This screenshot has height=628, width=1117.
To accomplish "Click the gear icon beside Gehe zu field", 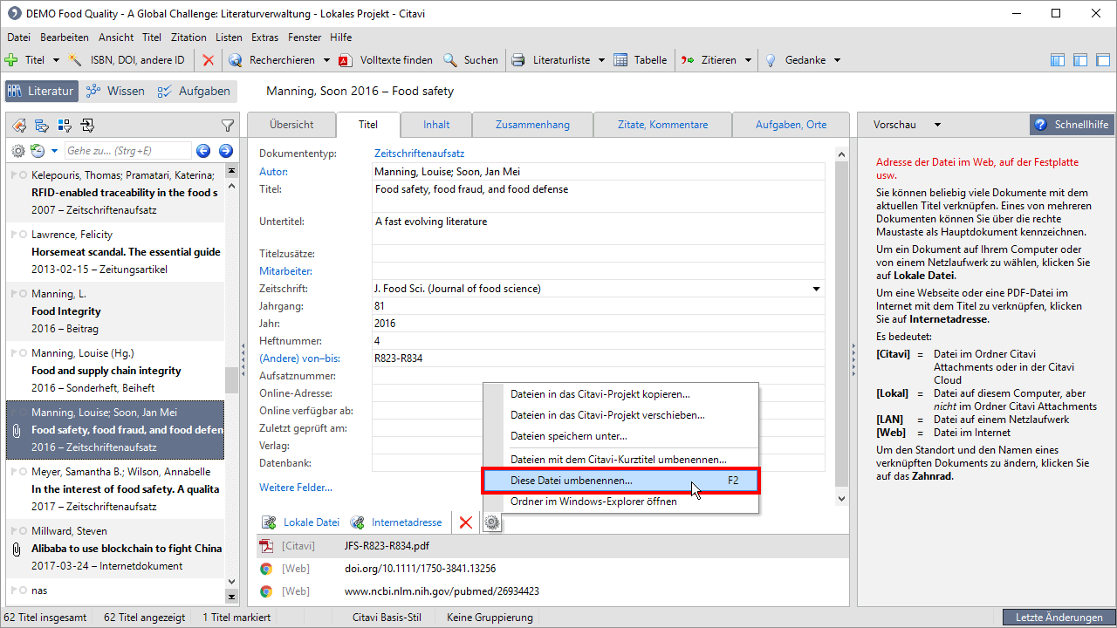I will point(18,151).
